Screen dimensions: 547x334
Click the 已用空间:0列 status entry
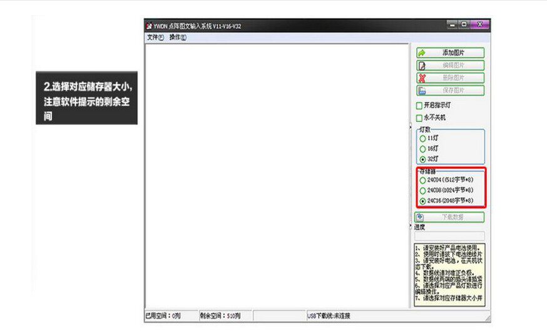click(171, 316)
